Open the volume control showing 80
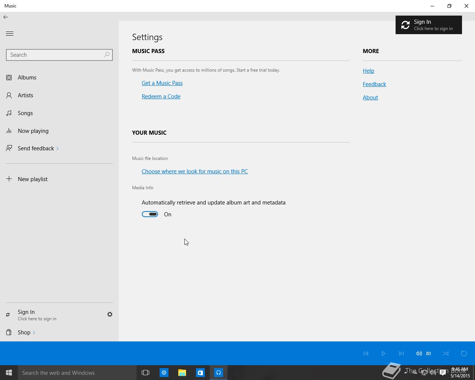The width and height of the screenshot is (475, 380). 423,353
